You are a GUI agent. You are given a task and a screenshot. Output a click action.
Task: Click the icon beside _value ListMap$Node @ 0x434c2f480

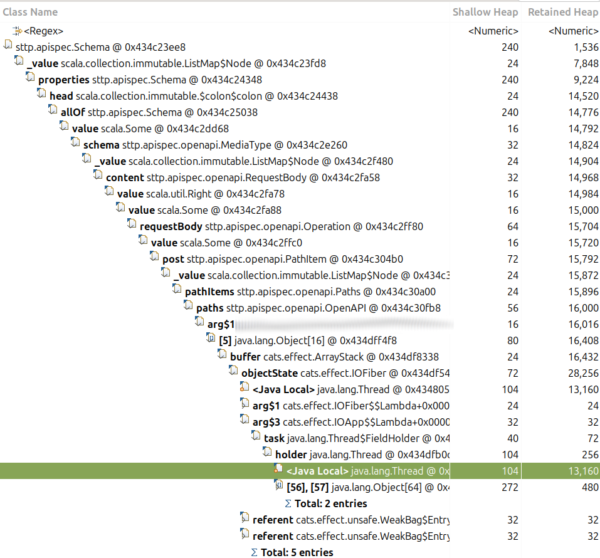coord(87,159)
